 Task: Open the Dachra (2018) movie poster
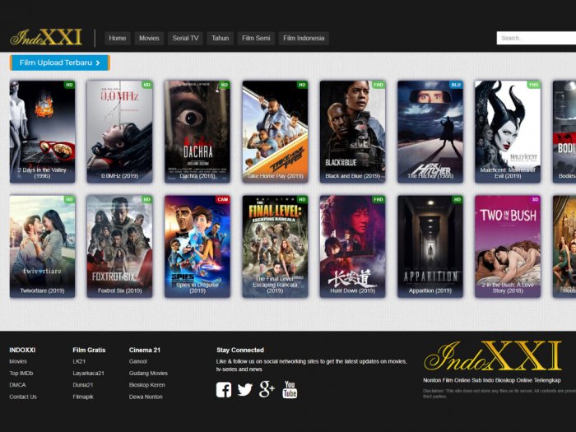tap(197, 132)
